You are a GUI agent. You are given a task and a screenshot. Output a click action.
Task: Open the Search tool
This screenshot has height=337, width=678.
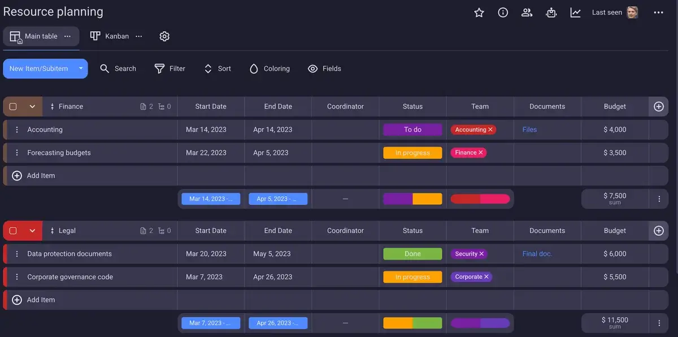[118, 68]
